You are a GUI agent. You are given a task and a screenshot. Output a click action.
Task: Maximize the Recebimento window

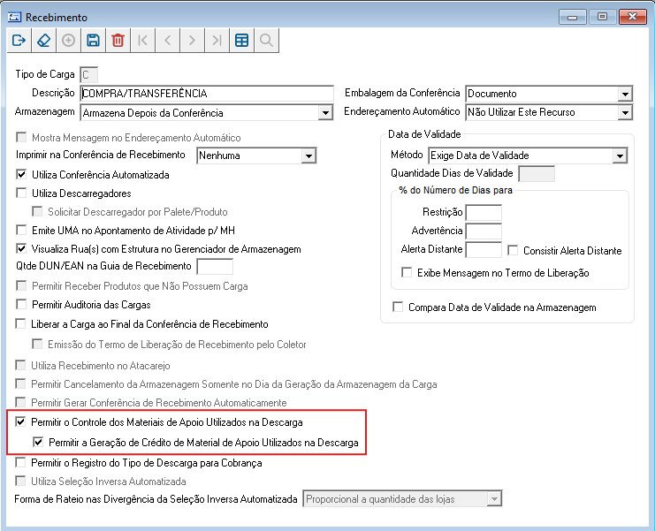pos(602,17)
